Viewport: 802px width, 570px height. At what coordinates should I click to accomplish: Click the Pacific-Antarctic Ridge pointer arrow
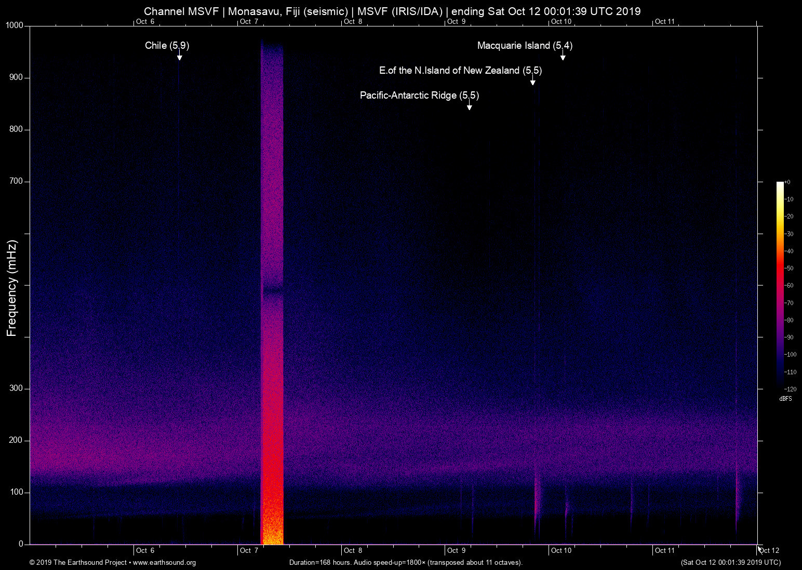pyautogui.click(x=470, y=106)
